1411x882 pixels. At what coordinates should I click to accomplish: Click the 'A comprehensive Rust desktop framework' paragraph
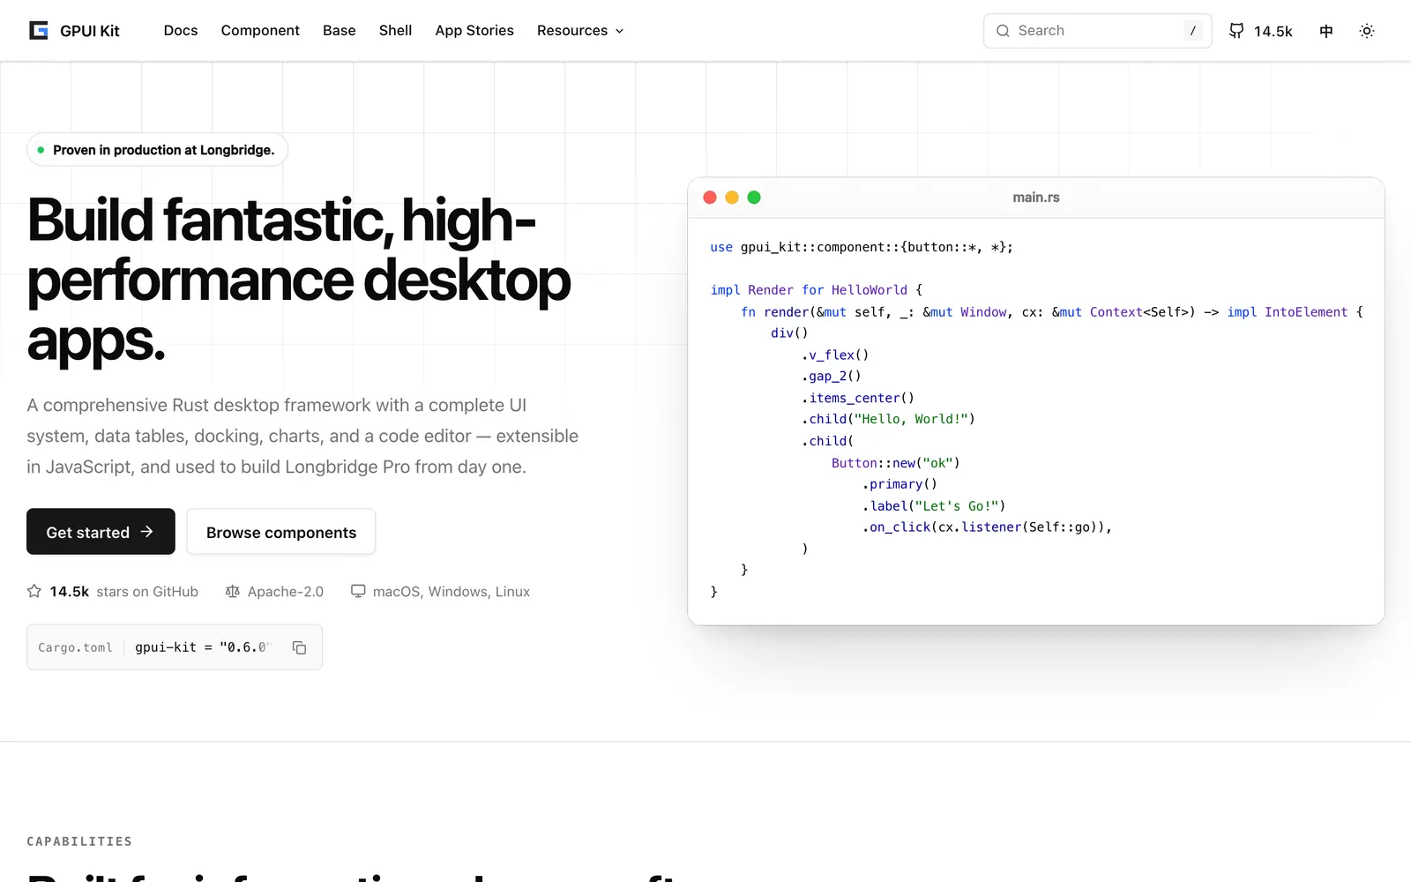click(x=302, y=436)
